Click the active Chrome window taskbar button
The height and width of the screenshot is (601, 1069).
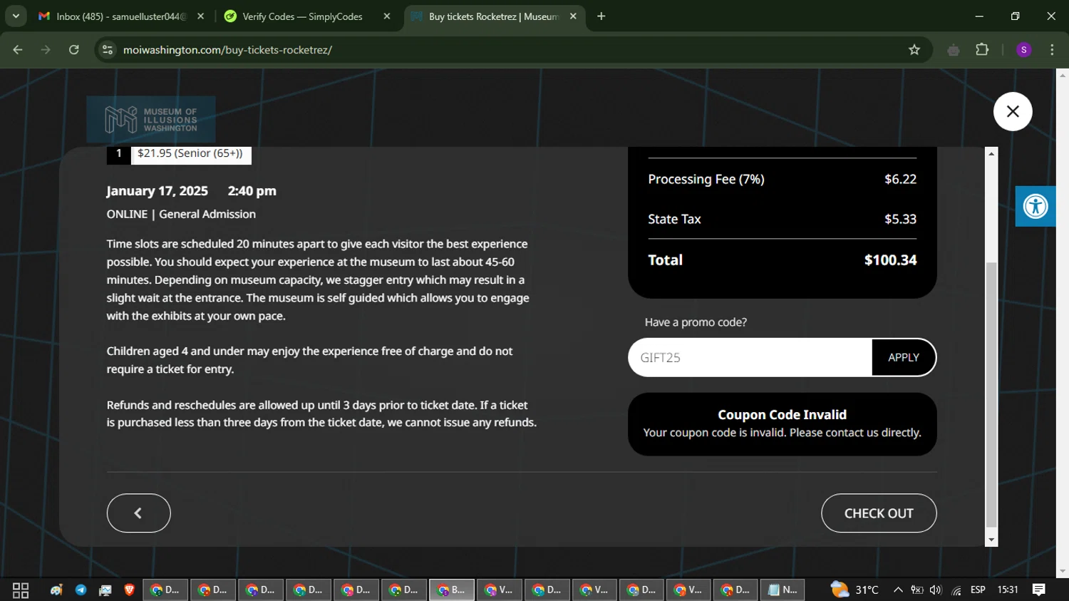[x=452, y=590]
